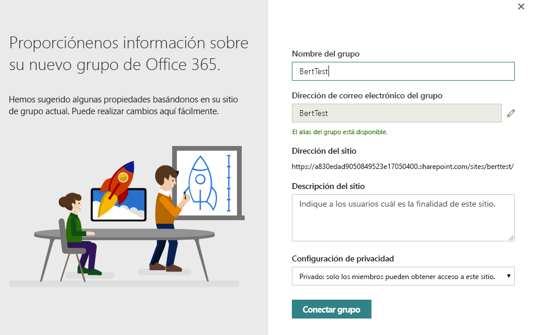Screen dimensions: 533x335
Task: Click inside the site description text area
Action: click(x=403, y=217)
